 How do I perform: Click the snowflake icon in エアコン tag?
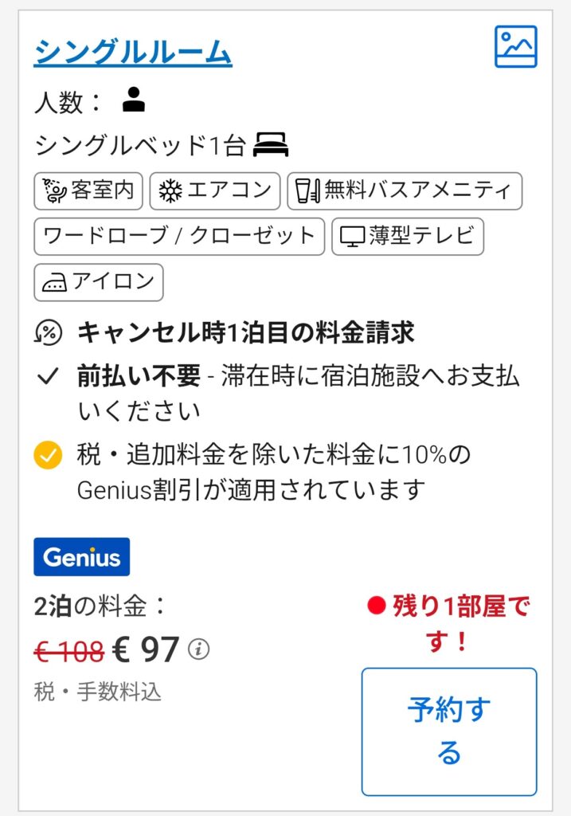point(170,191)
